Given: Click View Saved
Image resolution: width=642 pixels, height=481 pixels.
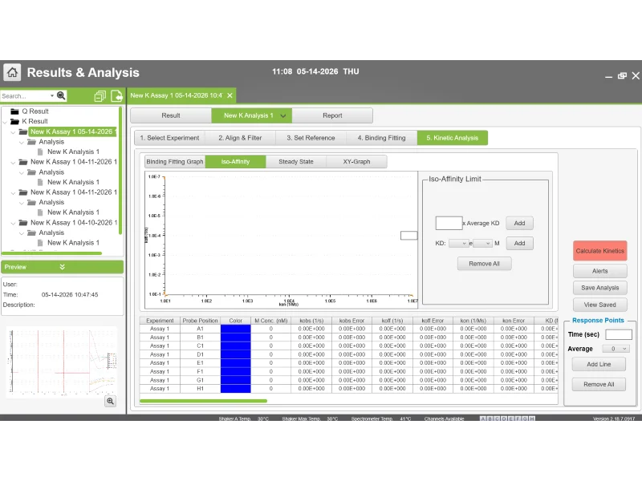Looking at the screenshot, I should pyautogui.click(x=599, y=305).
